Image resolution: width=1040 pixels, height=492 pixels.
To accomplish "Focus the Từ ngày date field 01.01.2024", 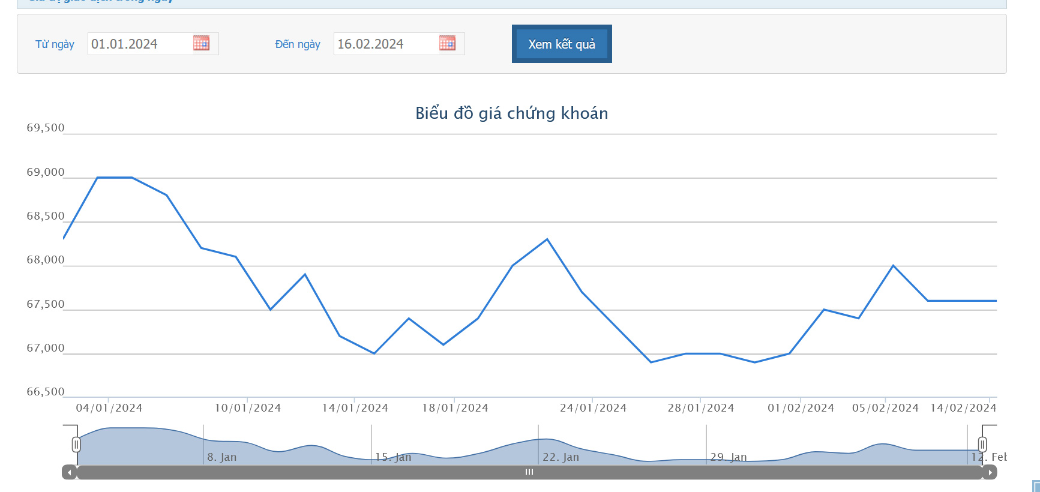I will pos(139,44).
